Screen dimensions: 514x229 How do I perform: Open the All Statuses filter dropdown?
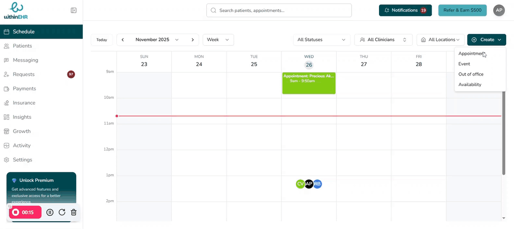322,40
